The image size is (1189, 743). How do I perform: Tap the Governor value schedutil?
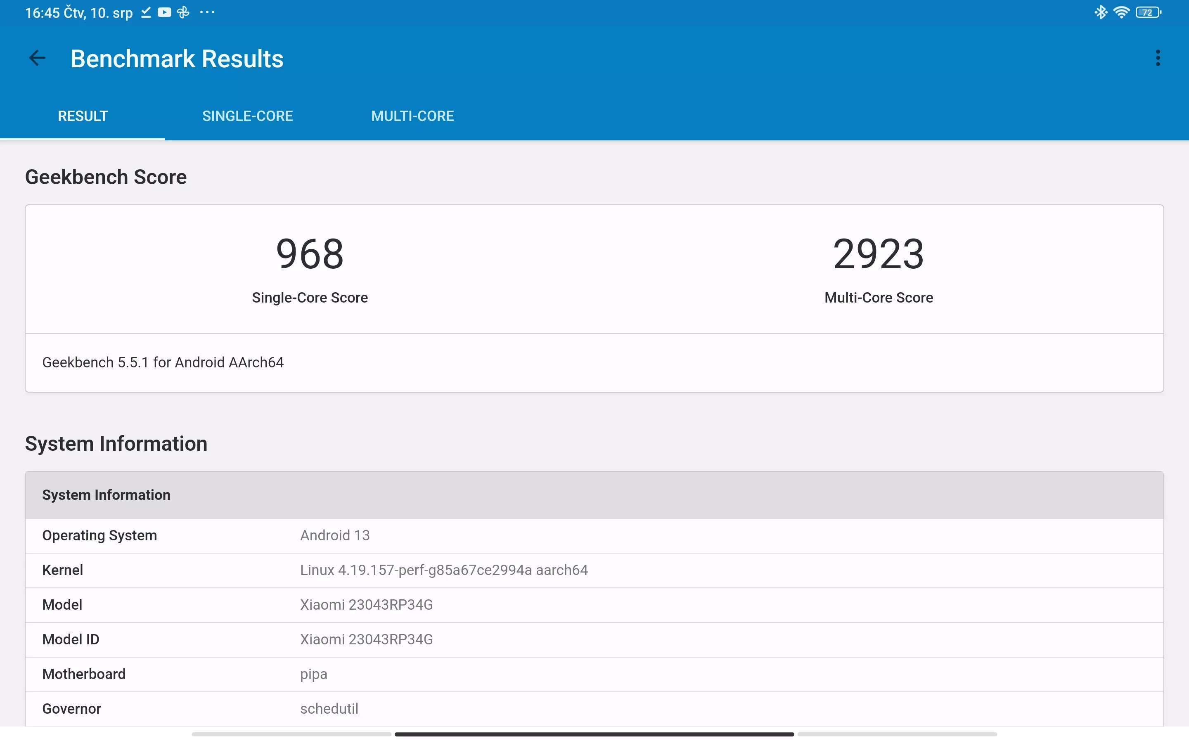click(329, 709)
